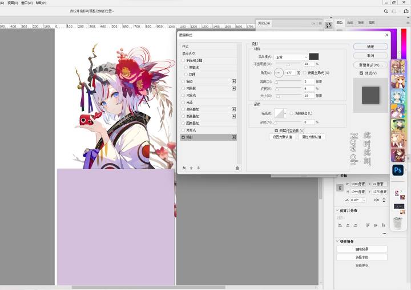Screen dimensions: 411x290
Task: Flip vertically in the transform panel
Action: coord(384,200)
